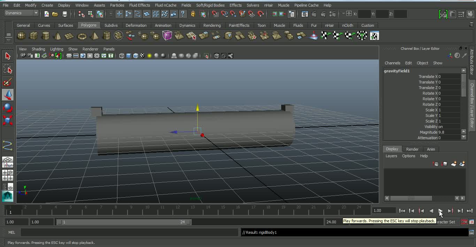
Task: Play forwards button in playback controls
Action: click(x=441, y=211)
